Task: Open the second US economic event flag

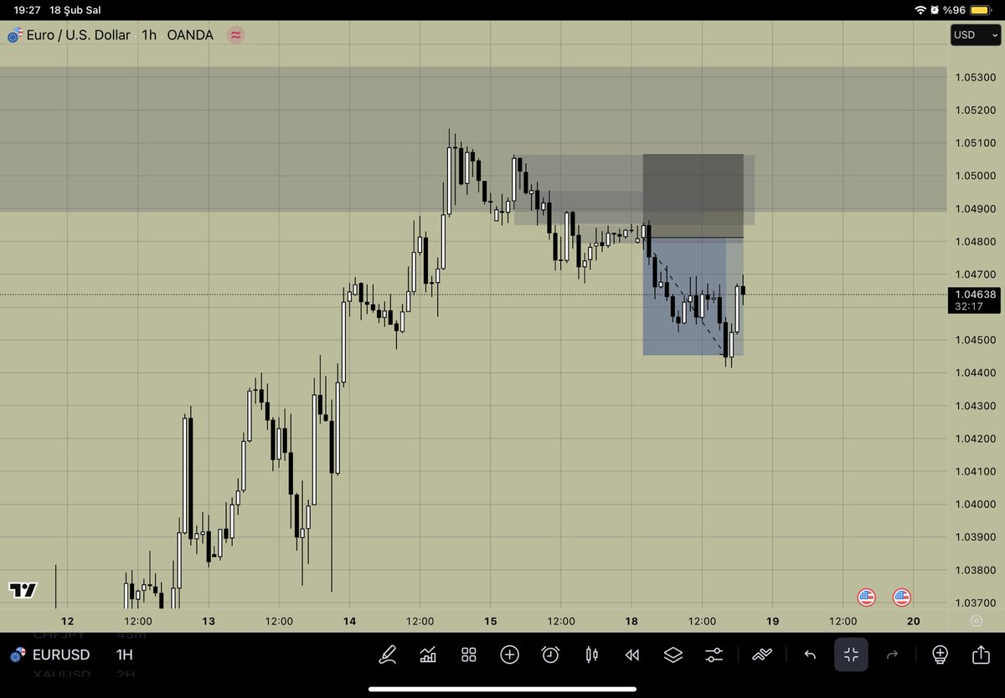Action: (902, 598)
